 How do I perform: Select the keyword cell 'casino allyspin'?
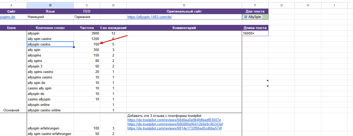[x=50, y=99]
